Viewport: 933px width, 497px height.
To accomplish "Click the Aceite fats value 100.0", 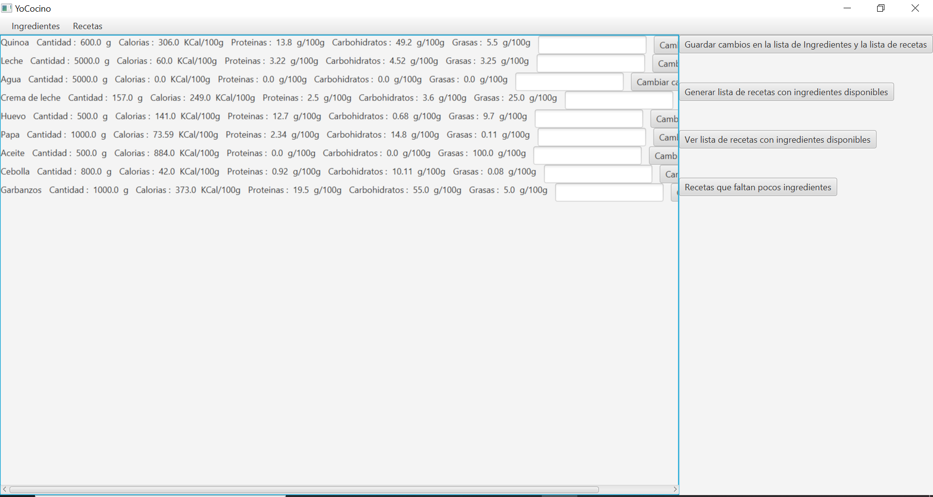I will 483,153.
